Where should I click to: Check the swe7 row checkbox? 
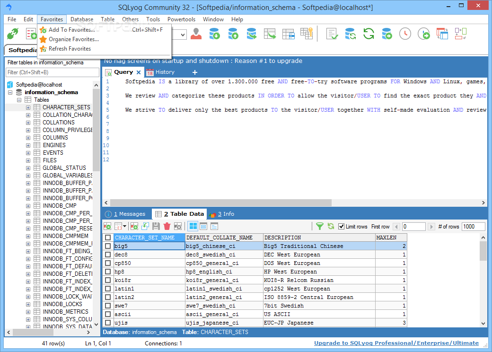pos(108,305)
